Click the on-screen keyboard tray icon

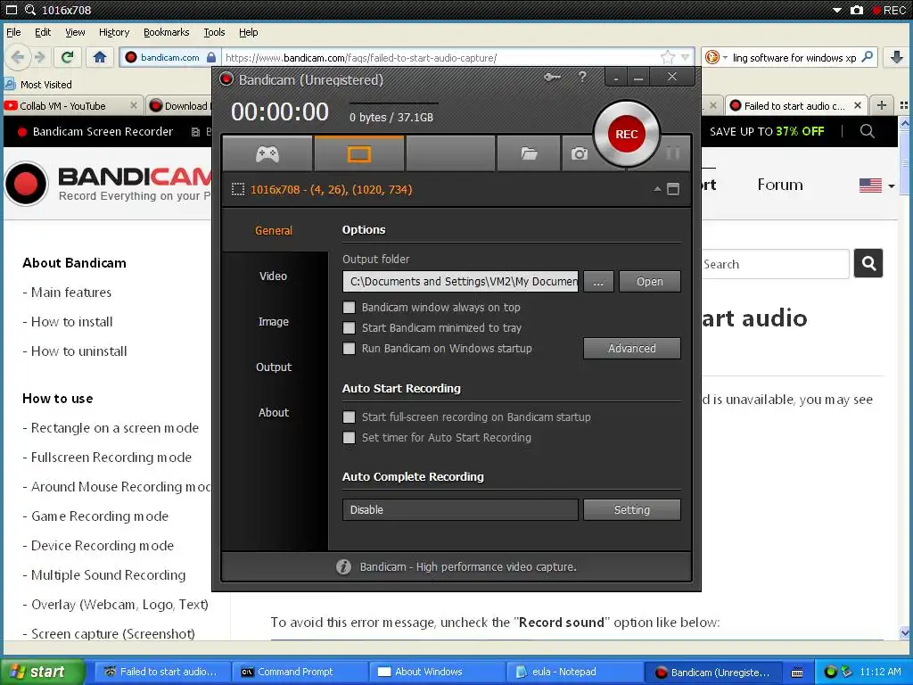798,673
